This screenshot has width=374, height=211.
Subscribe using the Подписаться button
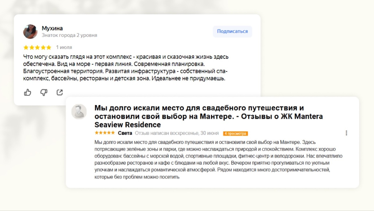[233, 31]
